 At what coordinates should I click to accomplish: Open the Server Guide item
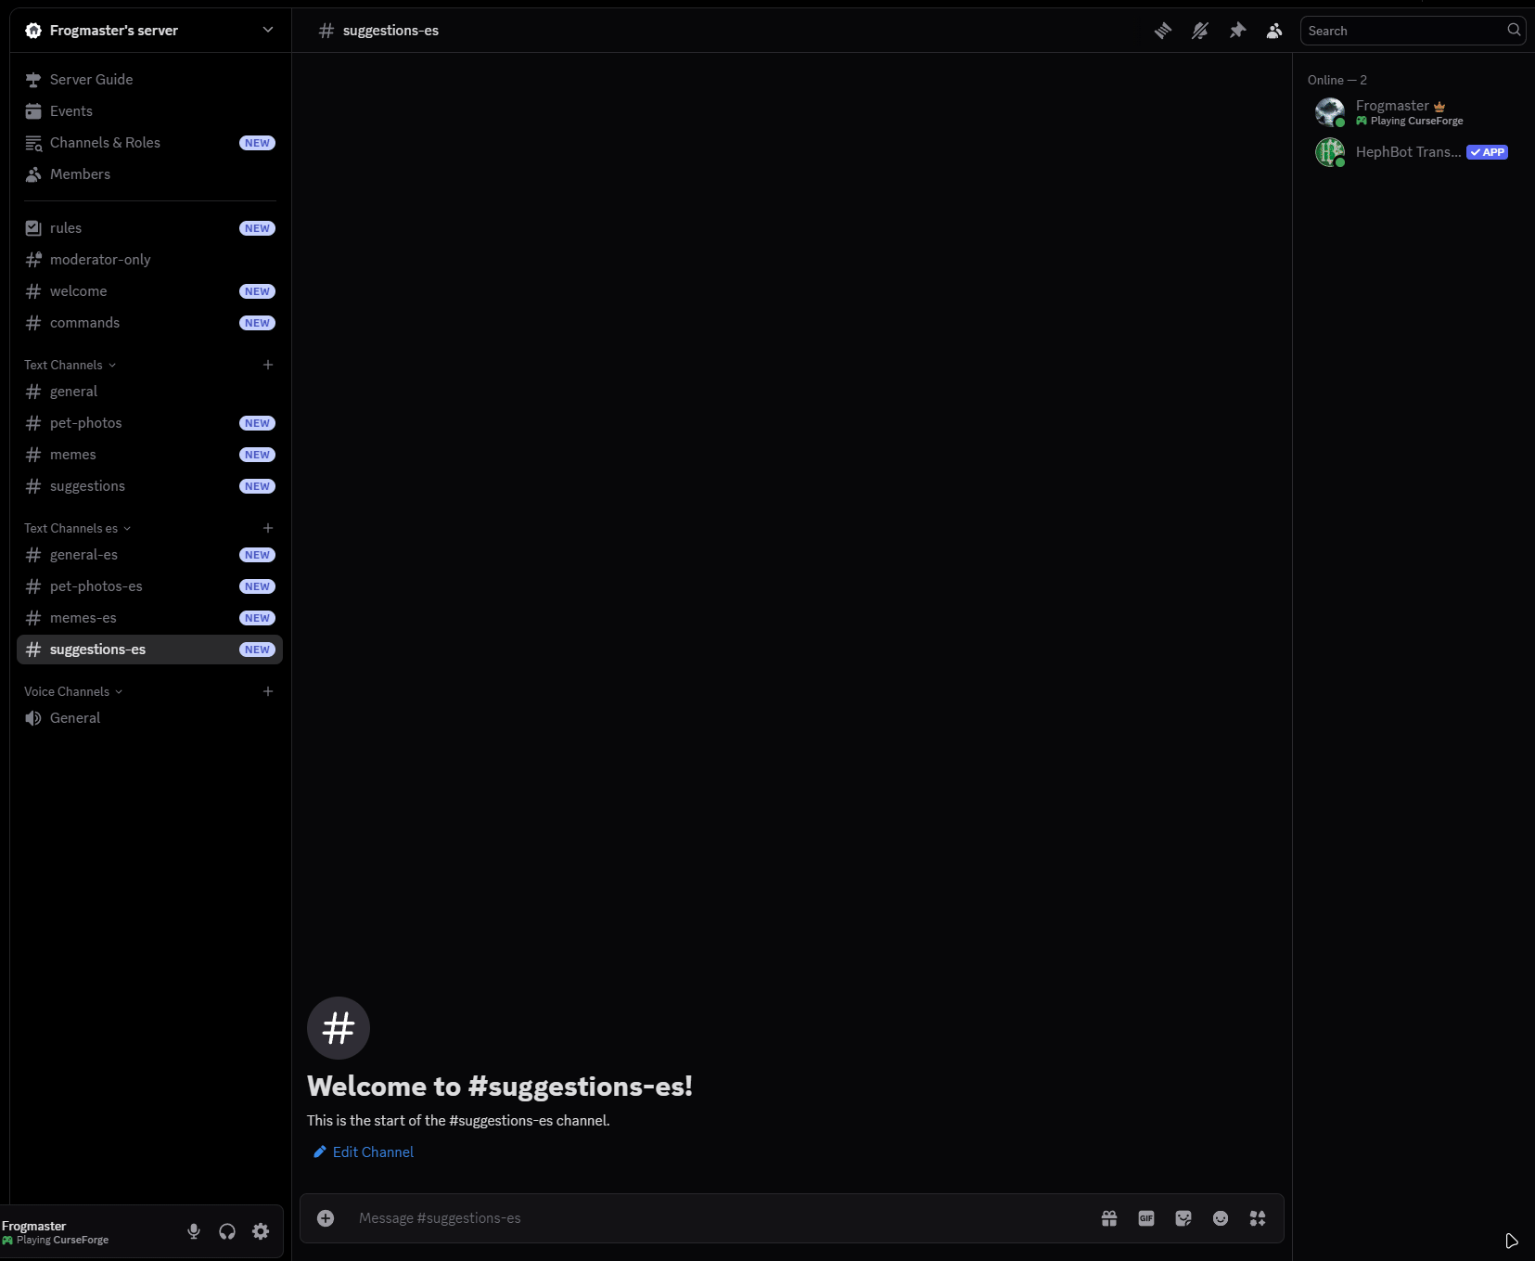tap(91, 80)
